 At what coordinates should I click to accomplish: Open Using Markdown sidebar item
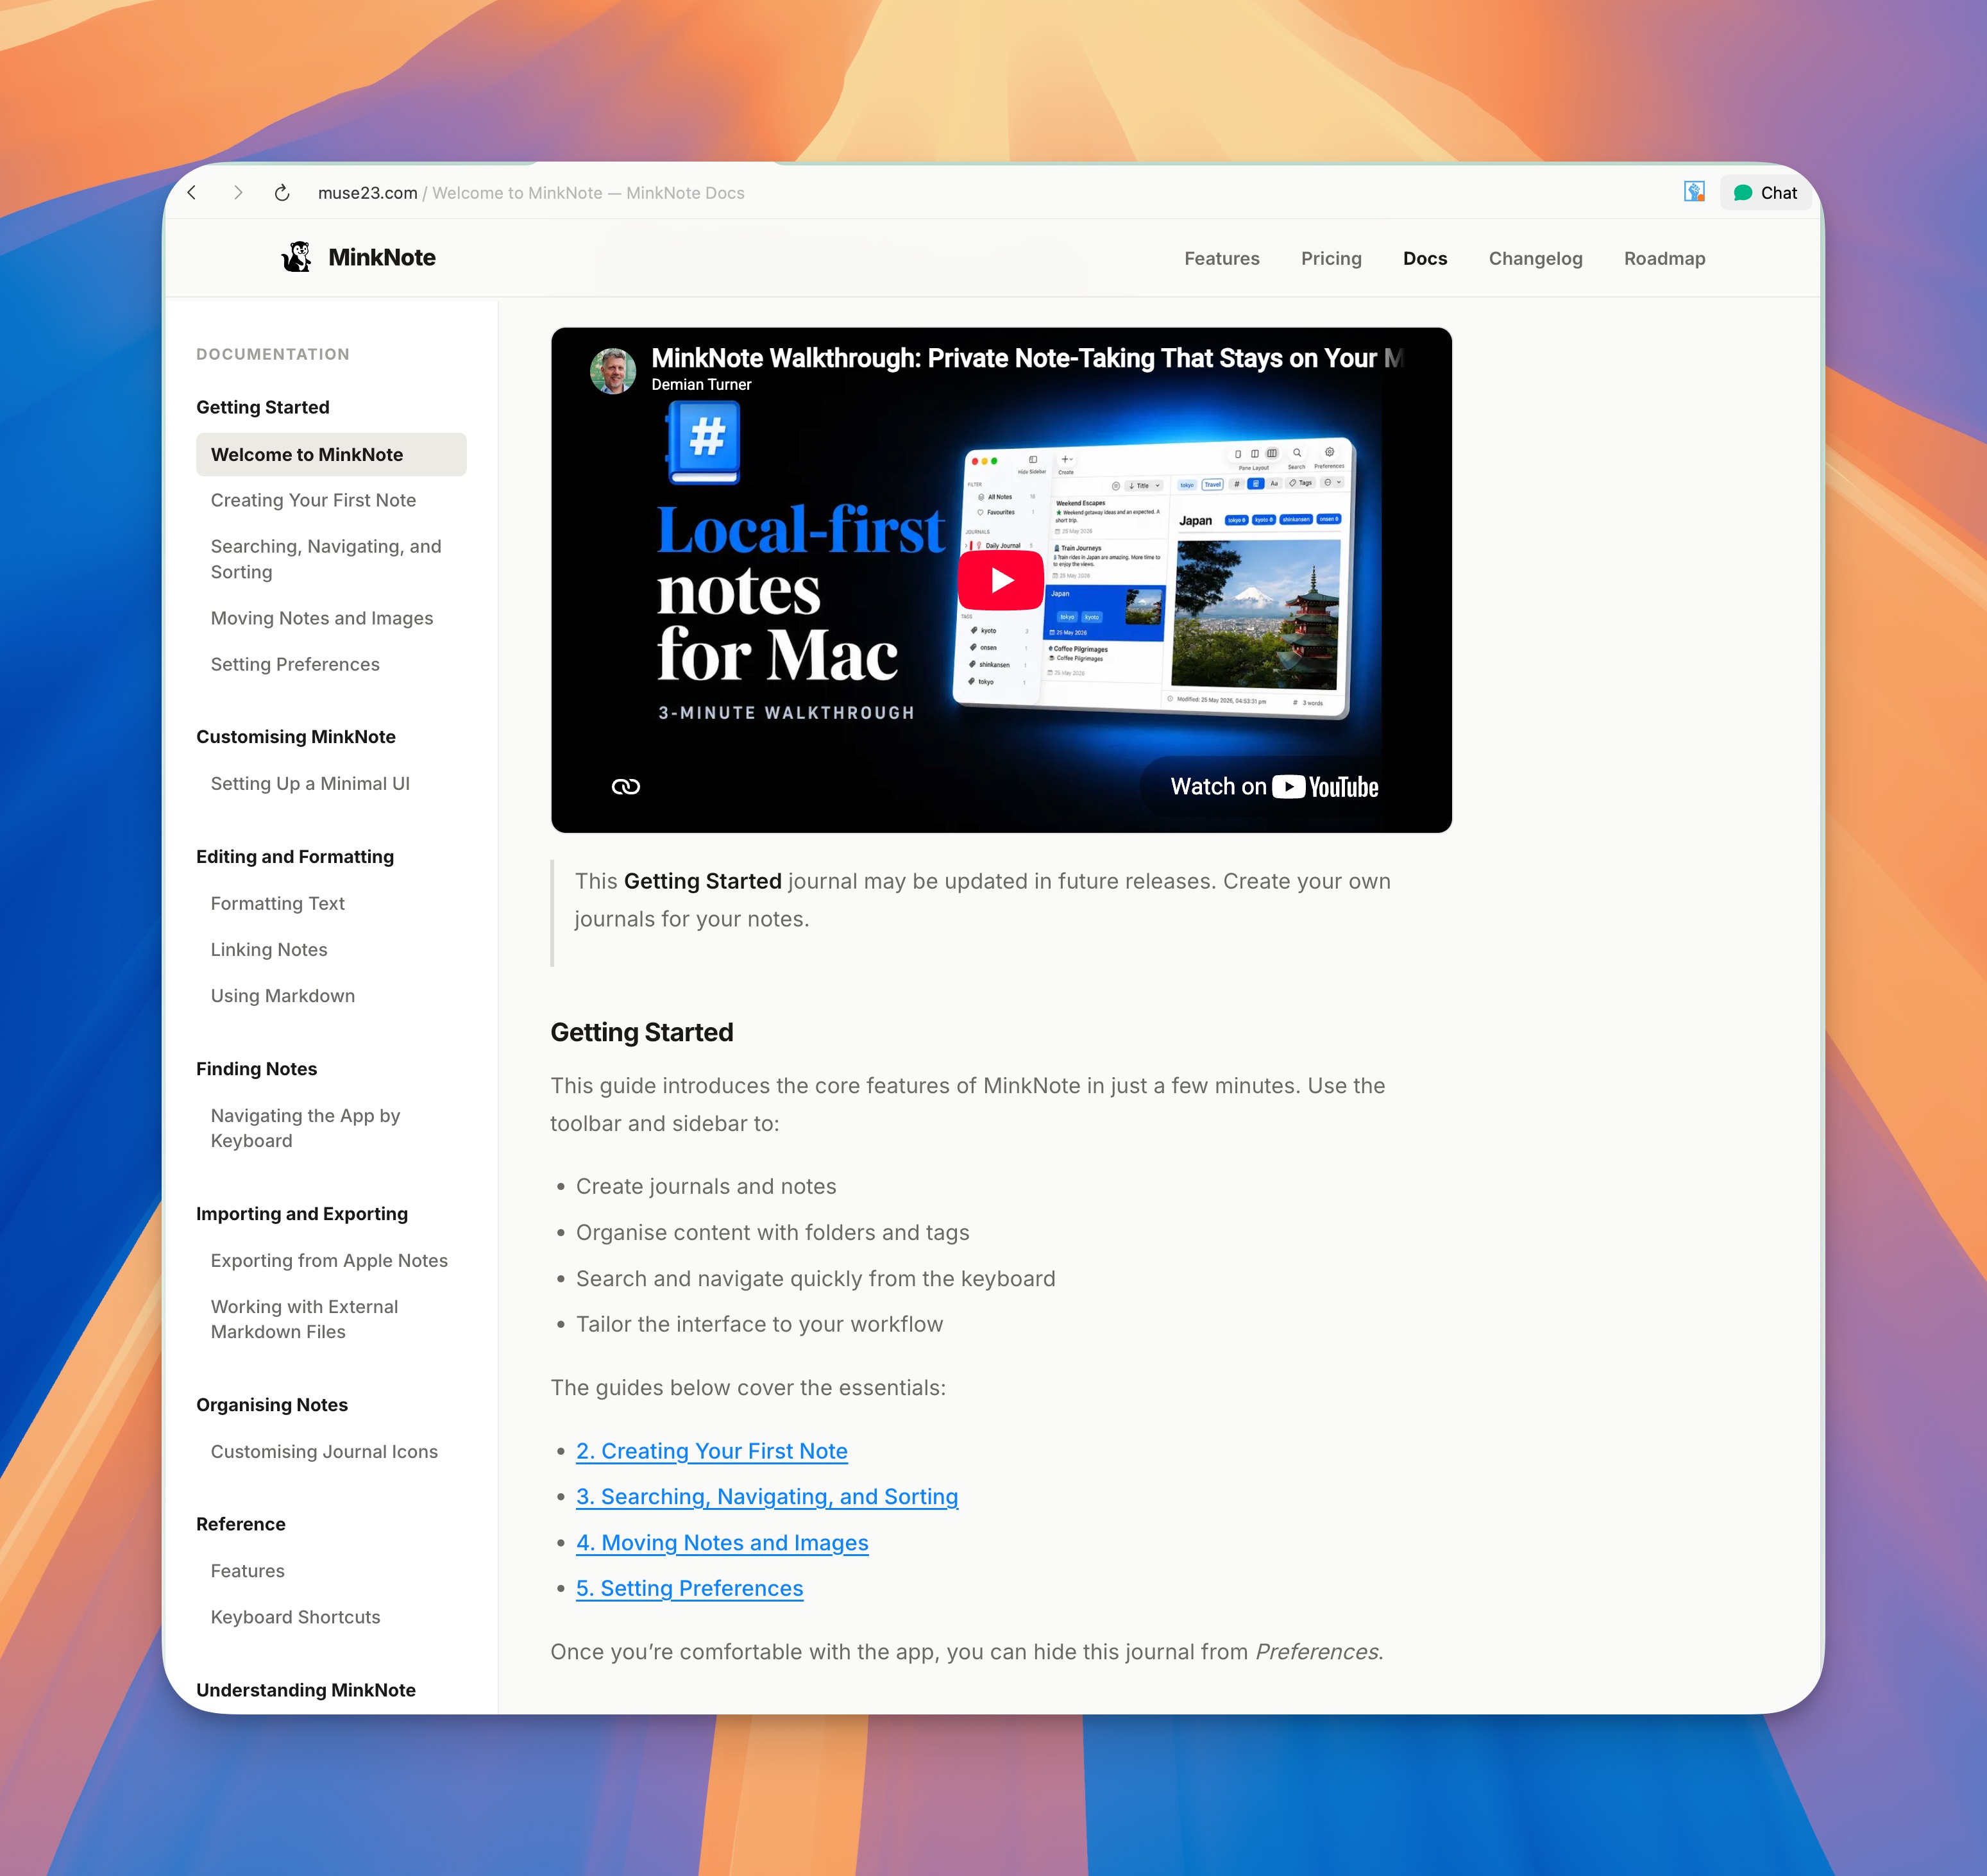[283, 996]
